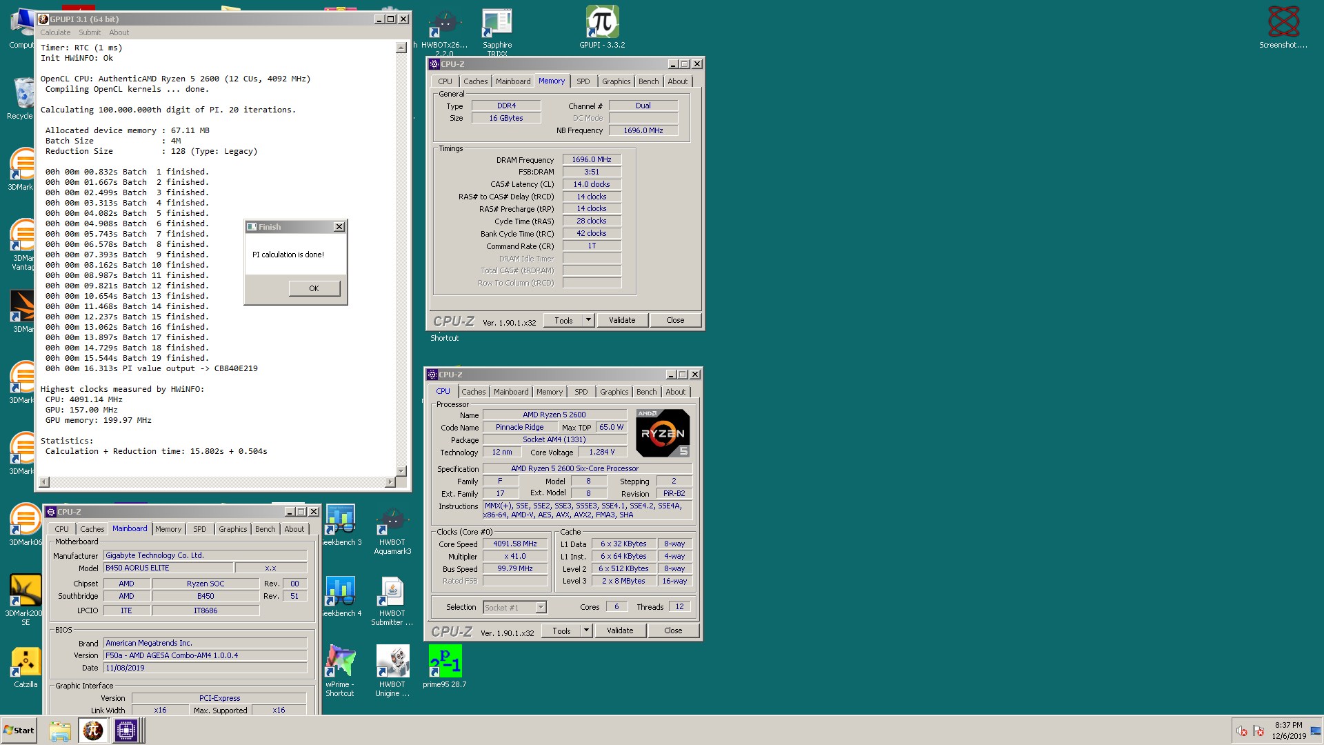The image size is (1324, 745).
Task: Switch to SPD tab in Memory CPU-Z window
Action: 583,81
